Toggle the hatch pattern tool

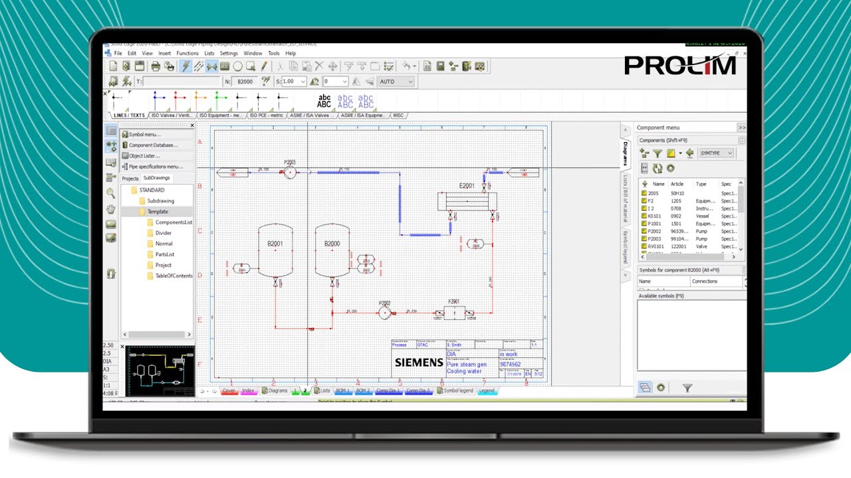[199, 66]
